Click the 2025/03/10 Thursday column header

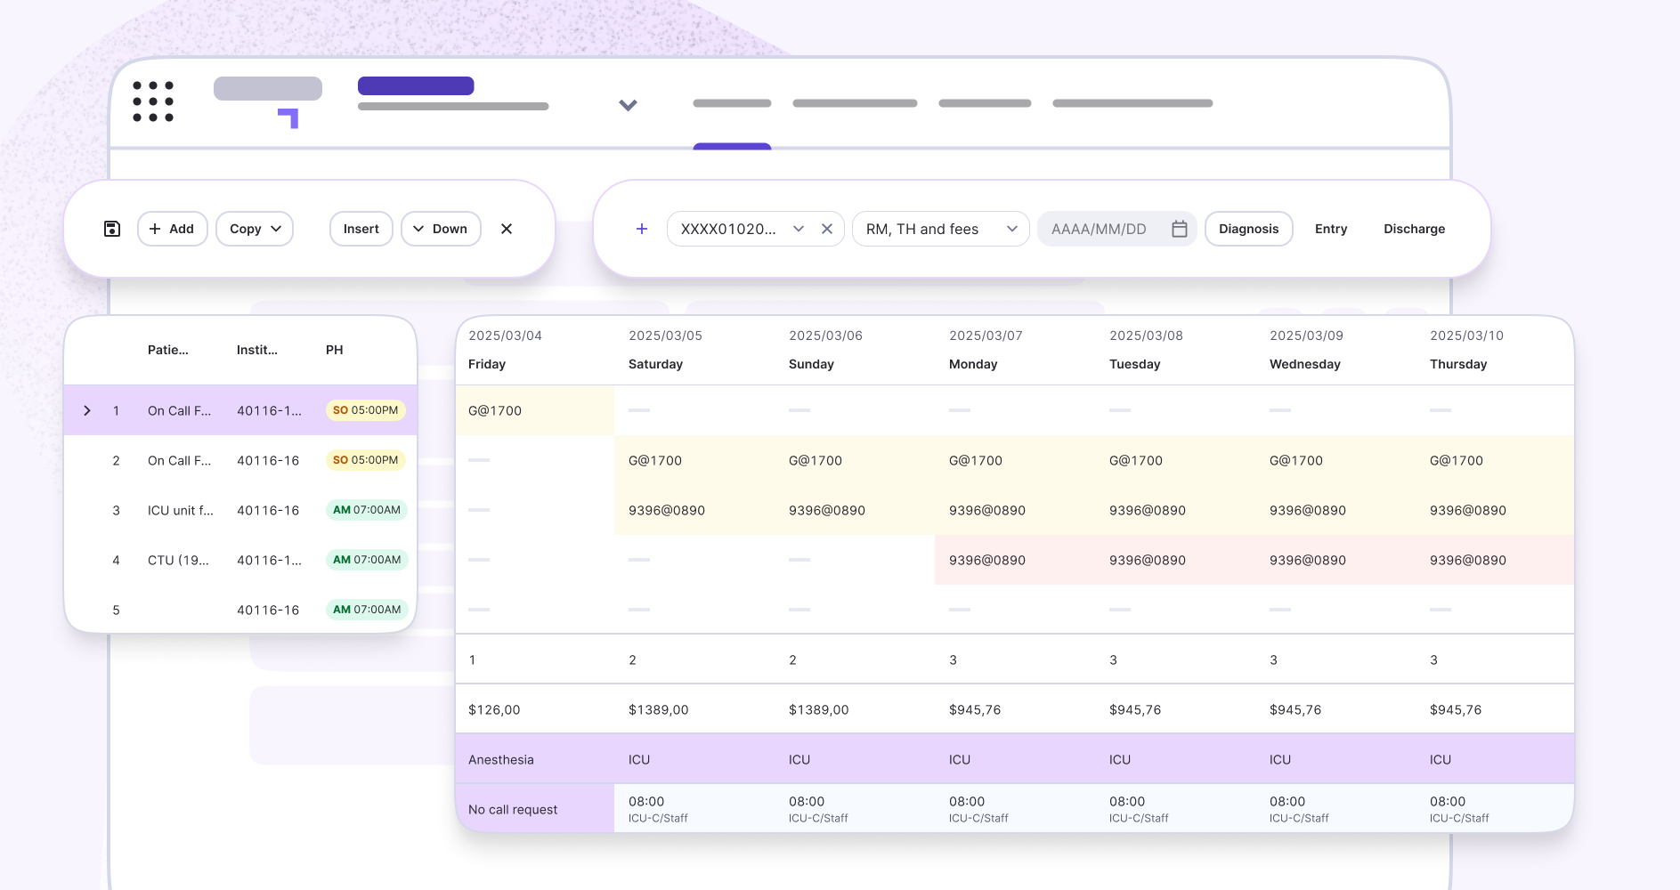click(1496, 350)
